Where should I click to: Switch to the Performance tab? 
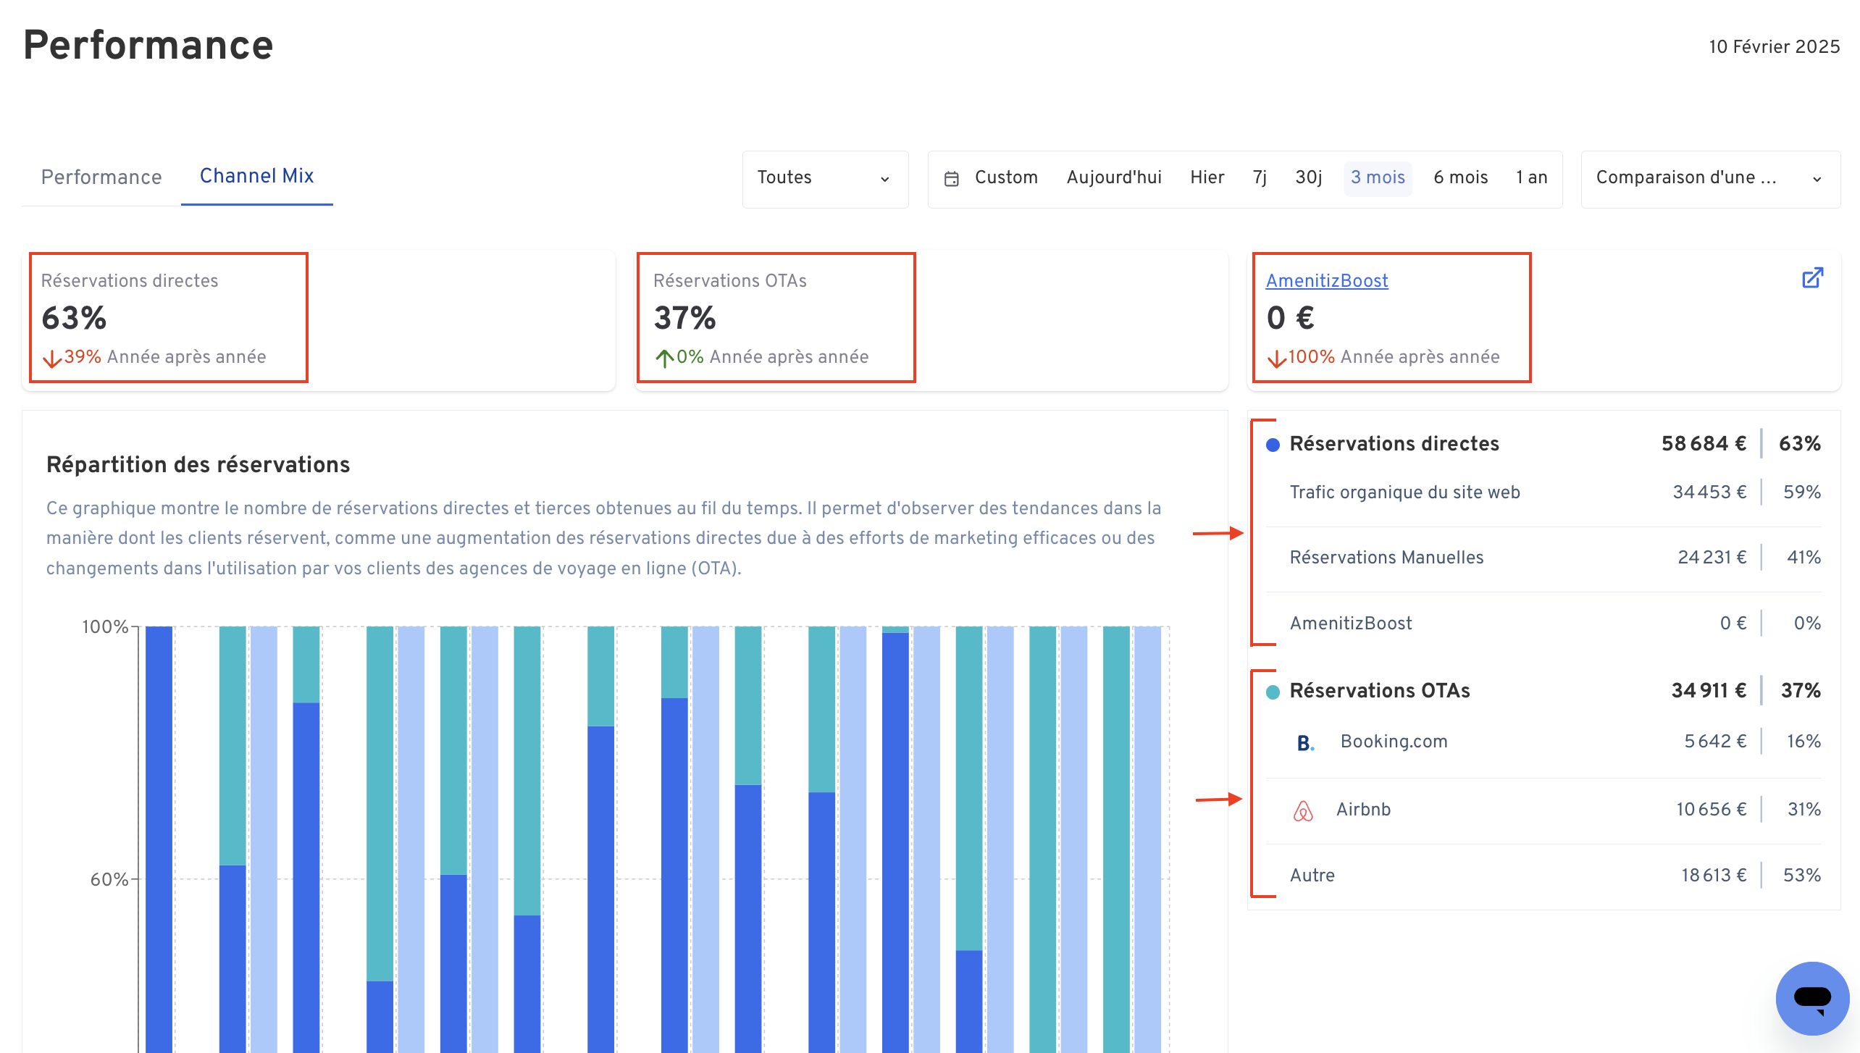101,177
